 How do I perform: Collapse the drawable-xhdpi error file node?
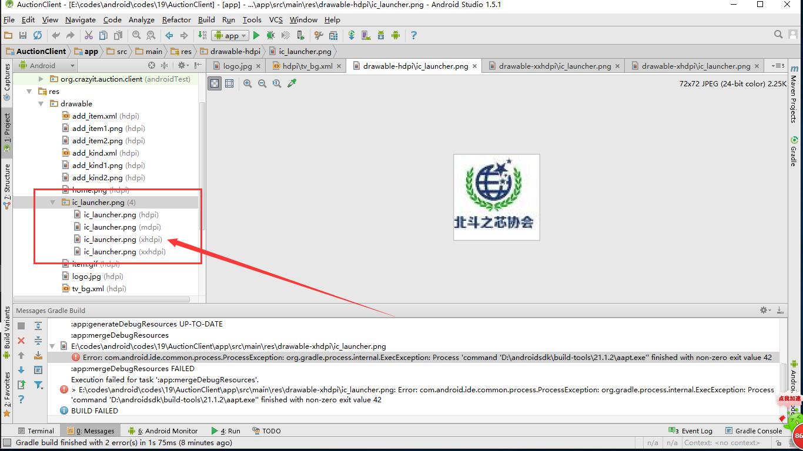tap(52, 346)
